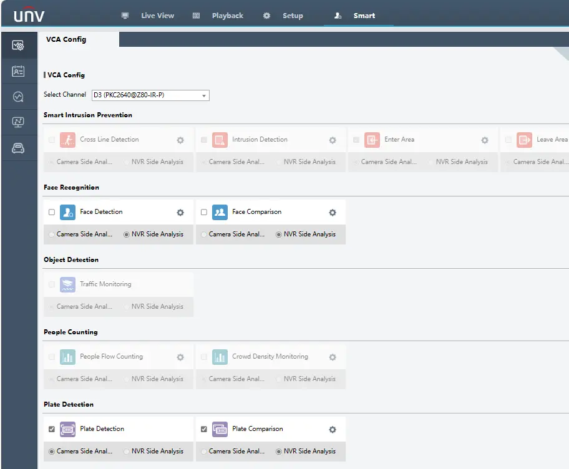Select NVR Side Analysis for People Flow Counting

[x=126, y=379]
